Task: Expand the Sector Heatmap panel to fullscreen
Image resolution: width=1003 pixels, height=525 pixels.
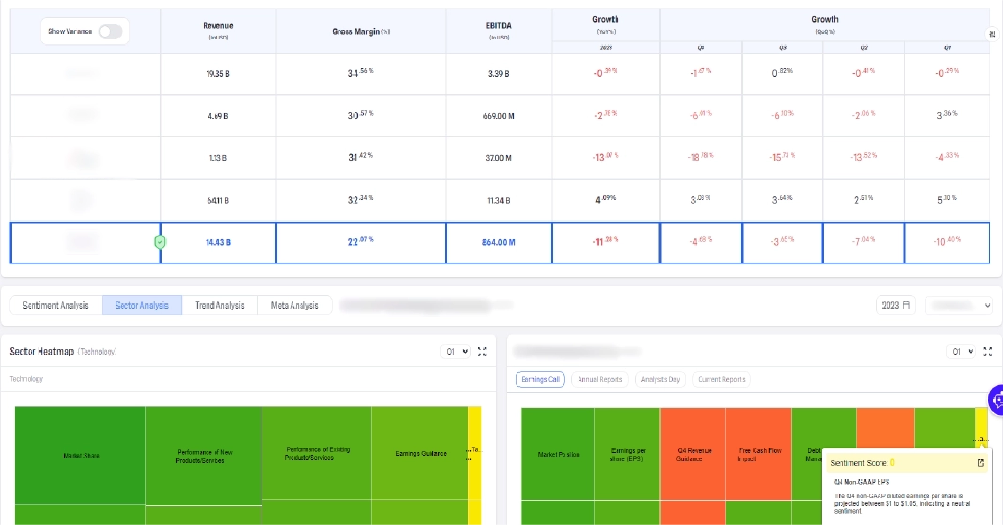Action: [482, 352]
